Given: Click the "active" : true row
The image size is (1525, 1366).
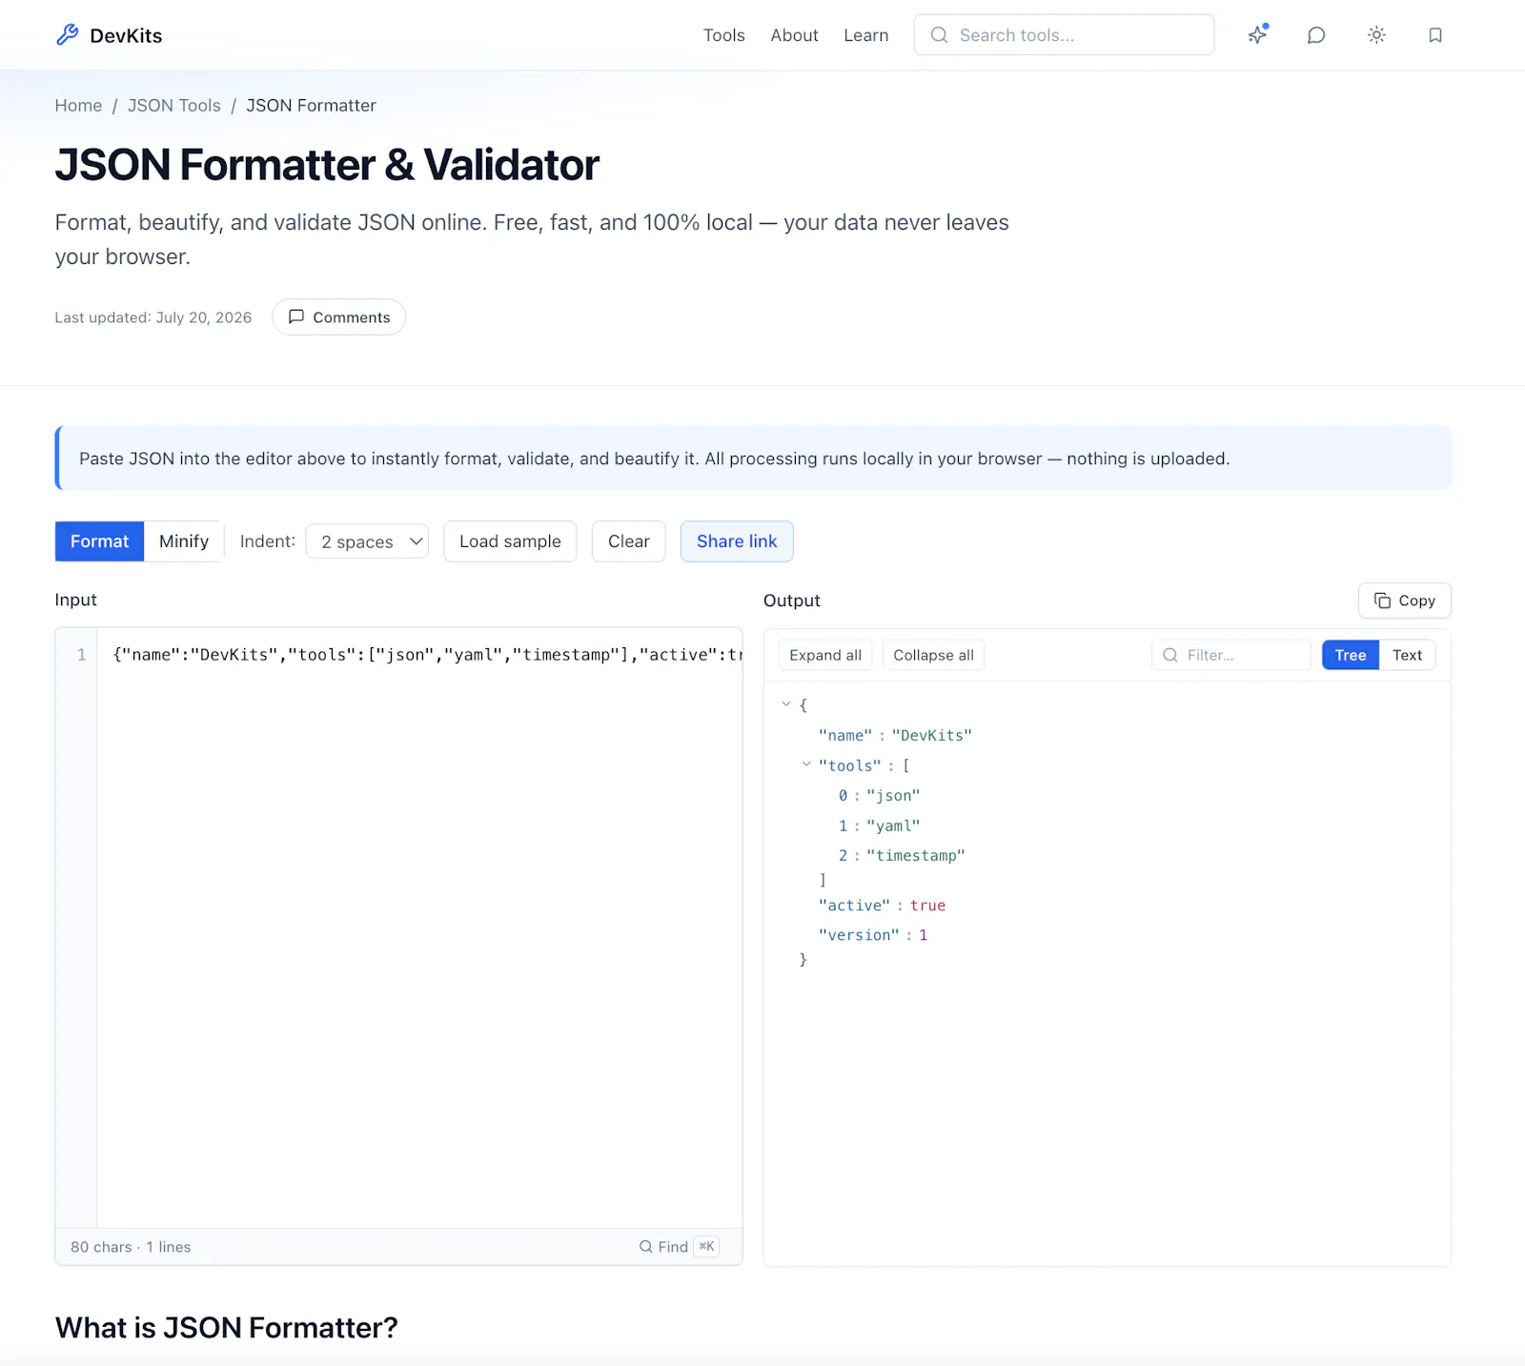Looking at the screenshot, I should [x=882, y=906].
